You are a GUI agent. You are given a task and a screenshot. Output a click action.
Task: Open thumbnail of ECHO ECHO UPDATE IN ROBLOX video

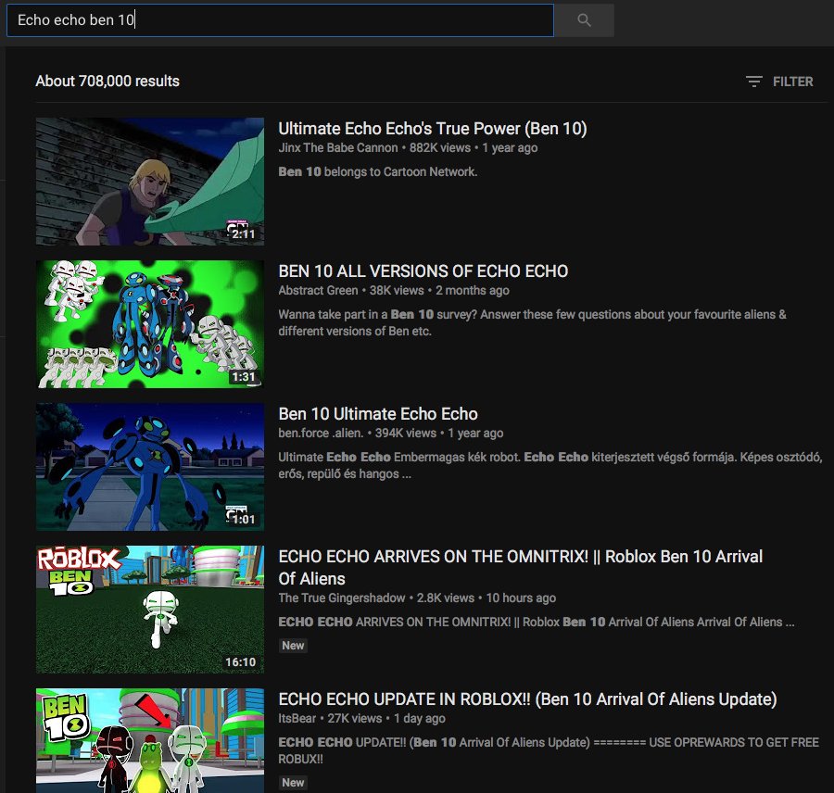pyautogui.click(x=150, y=740)
